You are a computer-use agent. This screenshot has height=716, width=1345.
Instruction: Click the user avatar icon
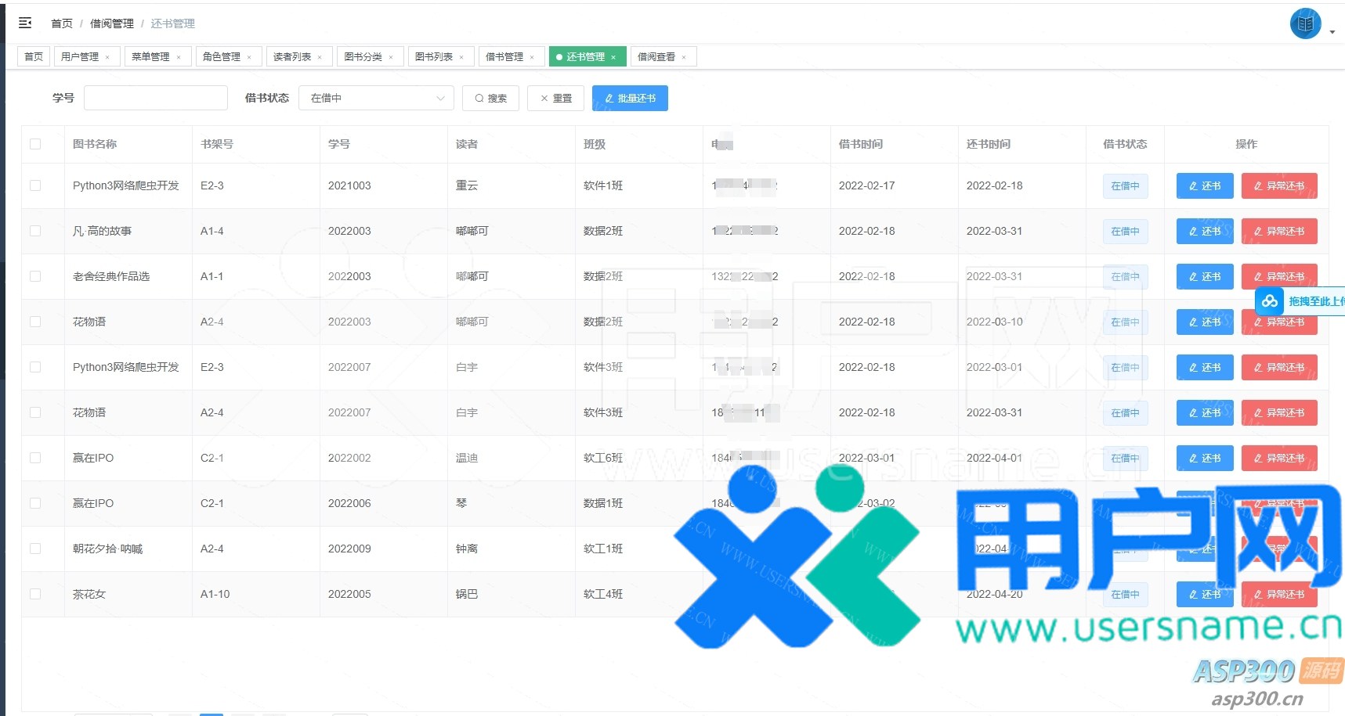click(x=1305, y=23)
